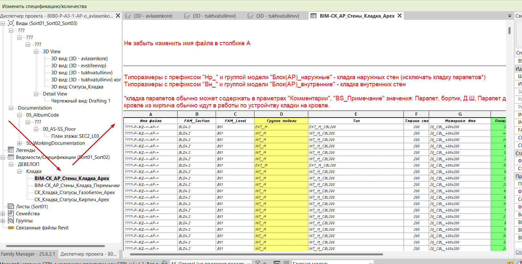Select 3D вид: {3D - avlasenkore} in the tree
Screen dimensions: 522x264
[79, 58]
